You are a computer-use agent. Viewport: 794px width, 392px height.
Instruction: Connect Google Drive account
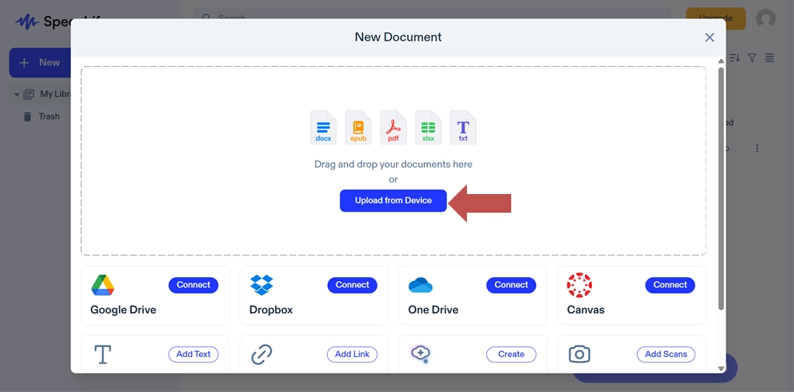(x=193, y=285)
